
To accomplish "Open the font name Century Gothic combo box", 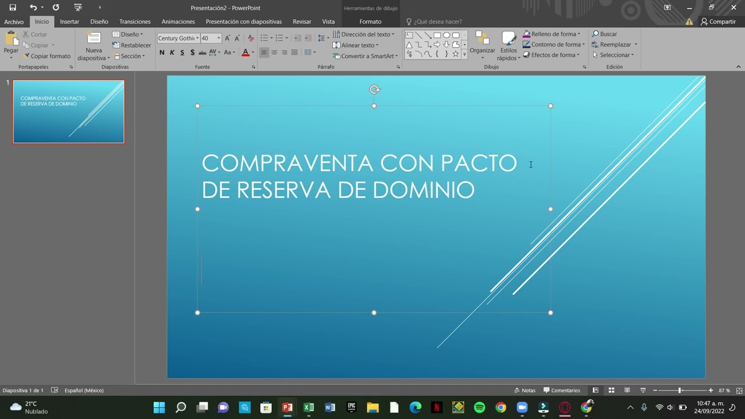I will [x=178, y=38].
